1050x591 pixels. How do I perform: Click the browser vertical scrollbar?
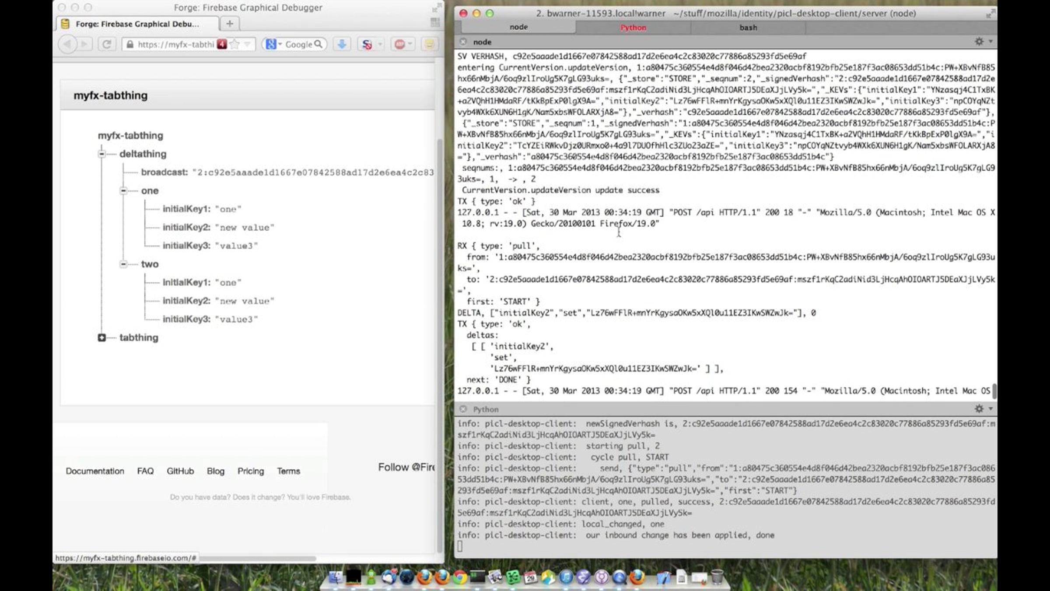(x=439, y=346)
